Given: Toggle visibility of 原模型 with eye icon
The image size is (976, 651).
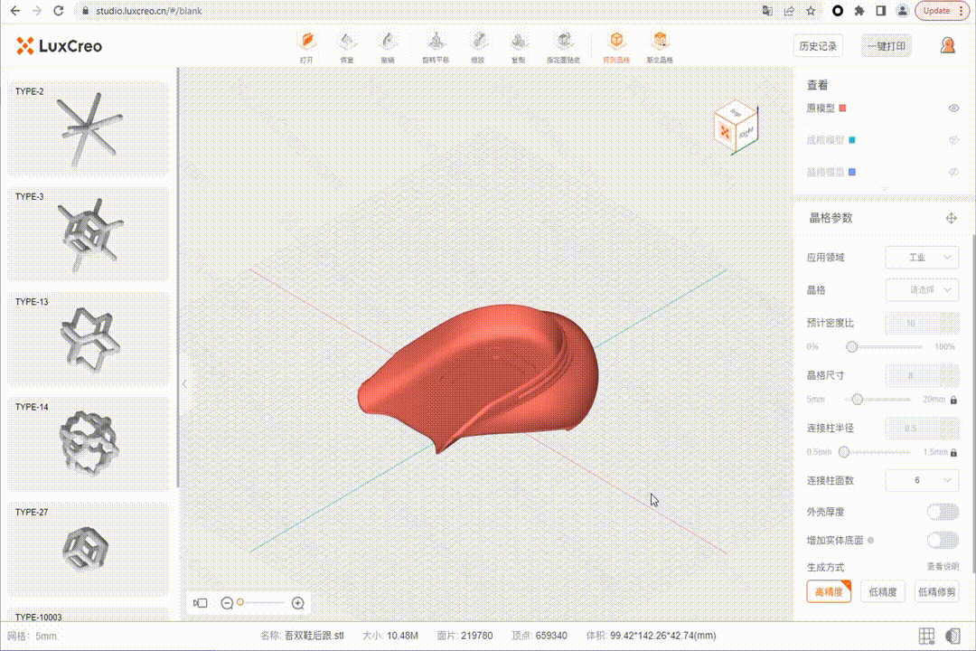Looking at the screenshot, I should coord(953,108).
